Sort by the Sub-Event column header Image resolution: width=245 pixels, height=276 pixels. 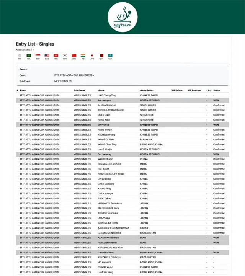pos(79,90)
